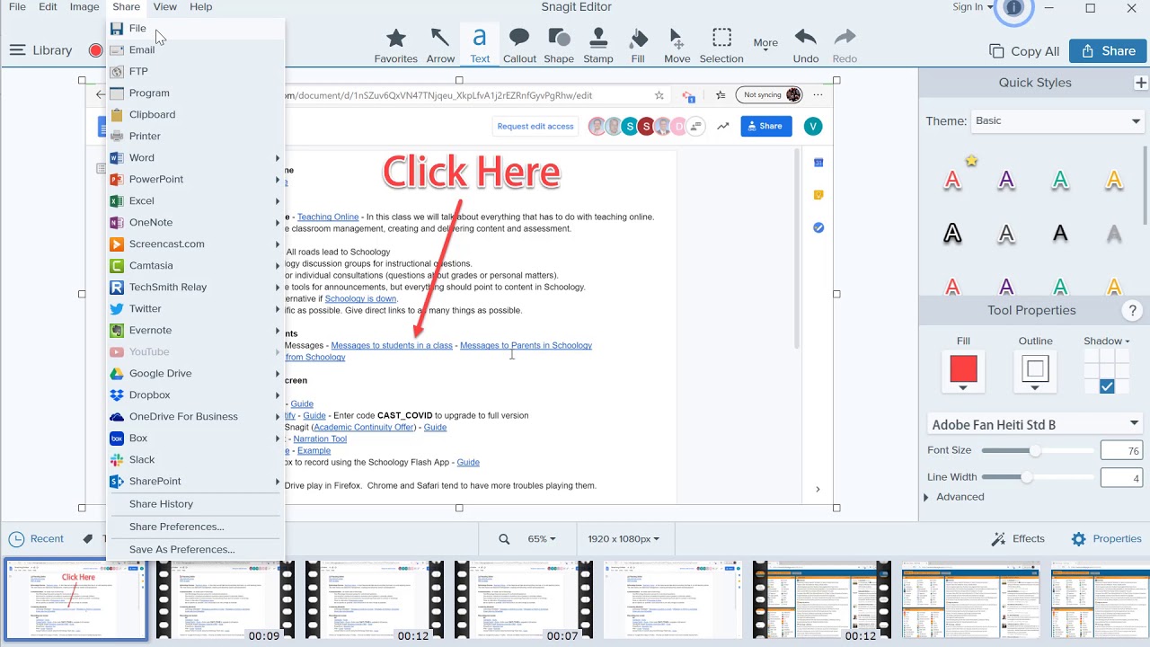Choose the Selection tool
The image size is (1150, 647).
tap(721, 45)
